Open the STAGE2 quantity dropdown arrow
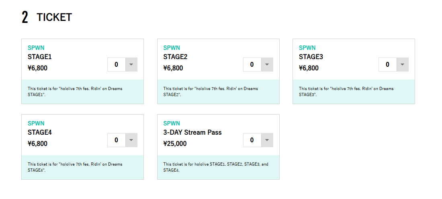 click(x=267, y=65)
